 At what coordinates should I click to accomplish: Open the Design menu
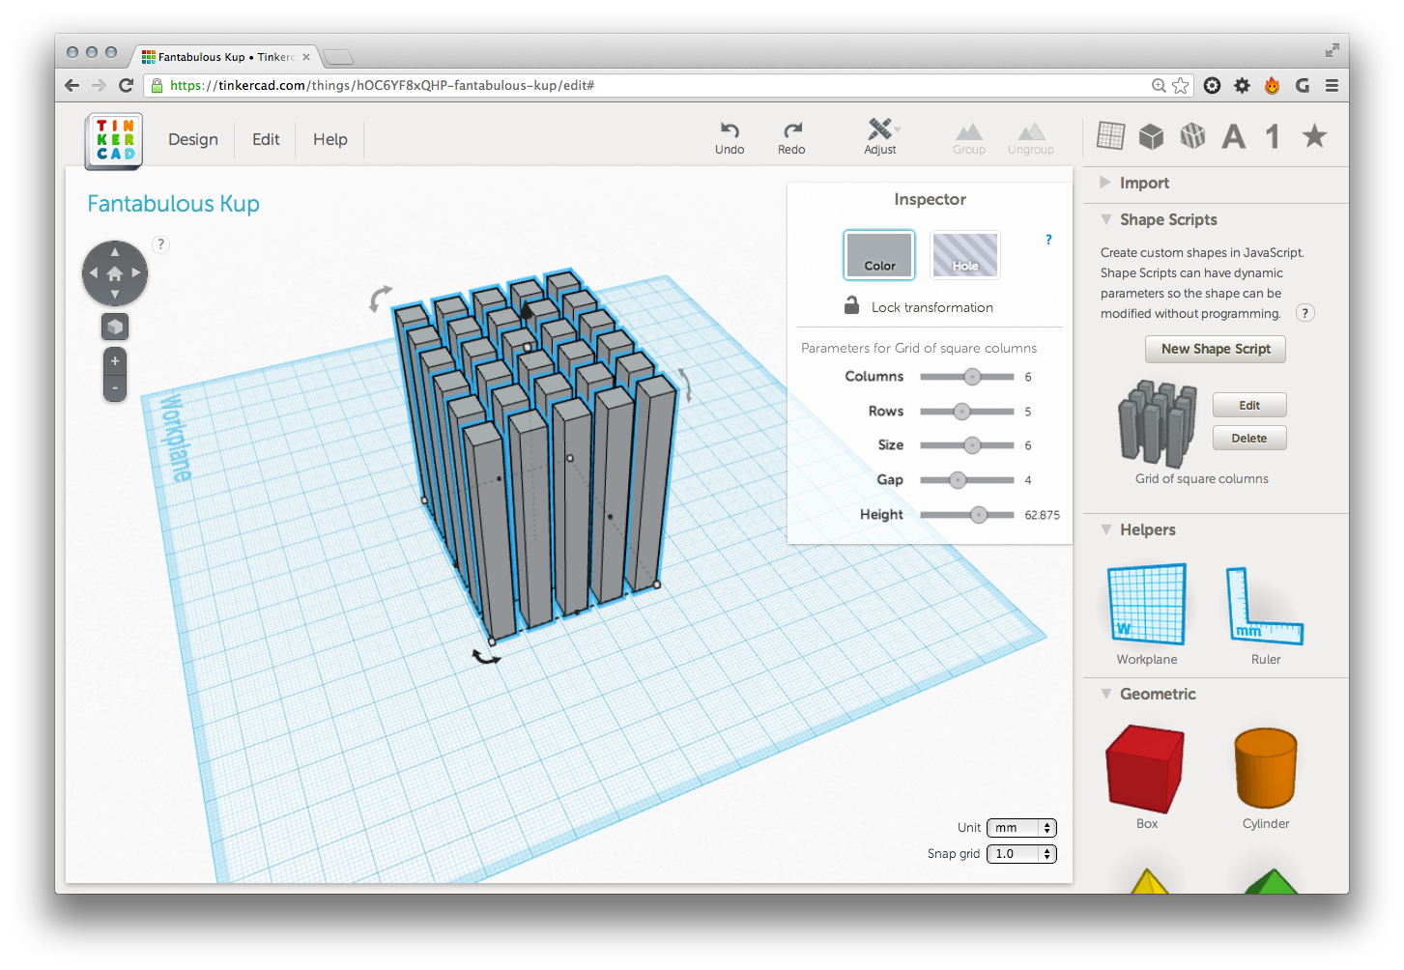193,139
